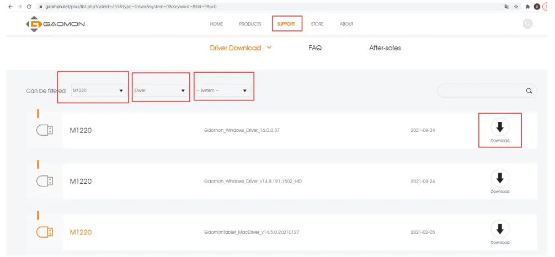Image resolution: width=555 pixels, height=257 pixels.
Task: Bookmark this page with the star icon
Action: [x=516, y=7]
